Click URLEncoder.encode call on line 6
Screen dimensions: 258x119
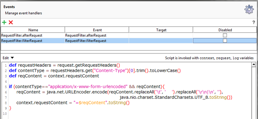pos(77,92)
